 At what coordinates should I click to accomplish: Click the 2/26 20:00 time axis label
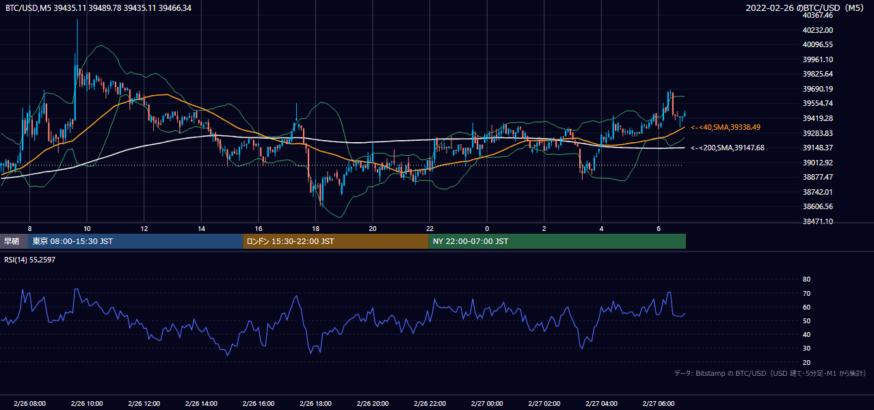372,404
